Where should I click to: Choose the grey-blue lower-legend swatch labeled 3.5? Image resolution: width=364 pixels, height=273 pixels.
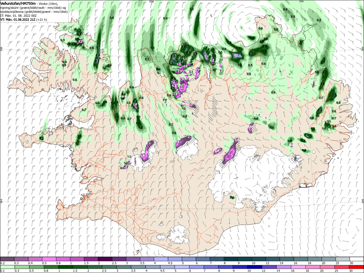[138, 267]
